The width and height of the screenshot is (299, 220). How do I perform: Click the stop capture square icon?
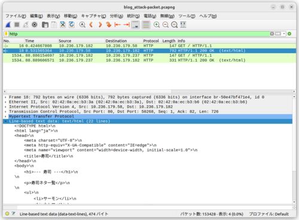coord(17,25)
